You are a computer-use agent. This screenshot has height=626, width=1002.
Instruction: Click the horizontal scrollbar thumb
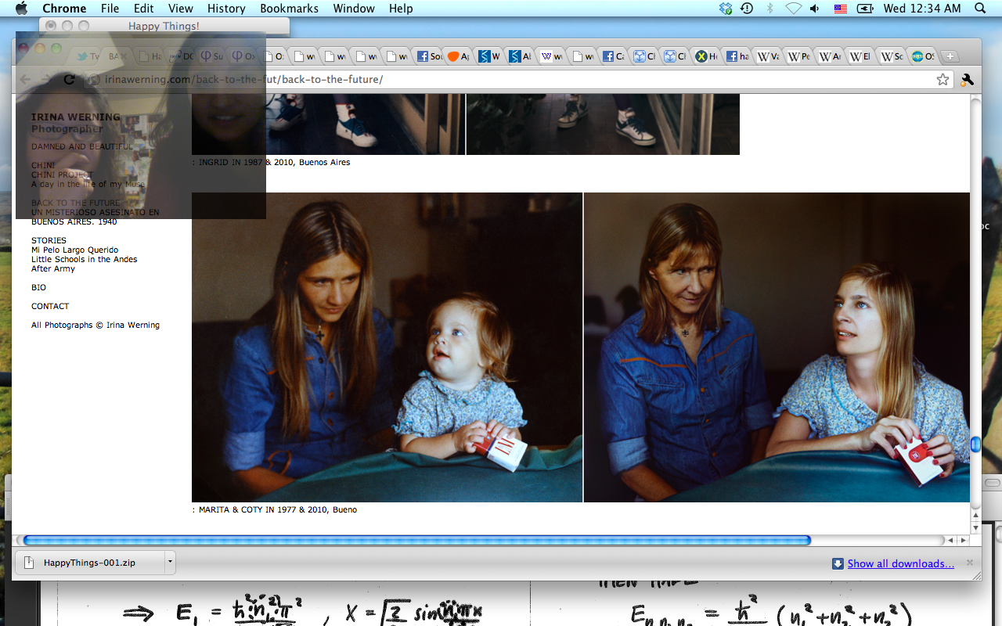point(416,540)
